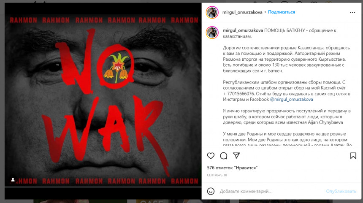Click the СЕНТЯБРЬ 18 date stamp

pyautogui.click(x=217, y=175)
